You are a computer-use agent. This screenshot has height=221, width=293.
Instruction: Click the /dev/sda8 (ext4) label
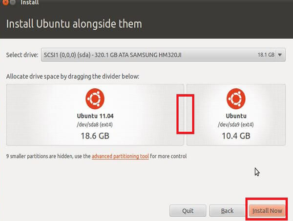pyautogui.click(x=95, y=124)
